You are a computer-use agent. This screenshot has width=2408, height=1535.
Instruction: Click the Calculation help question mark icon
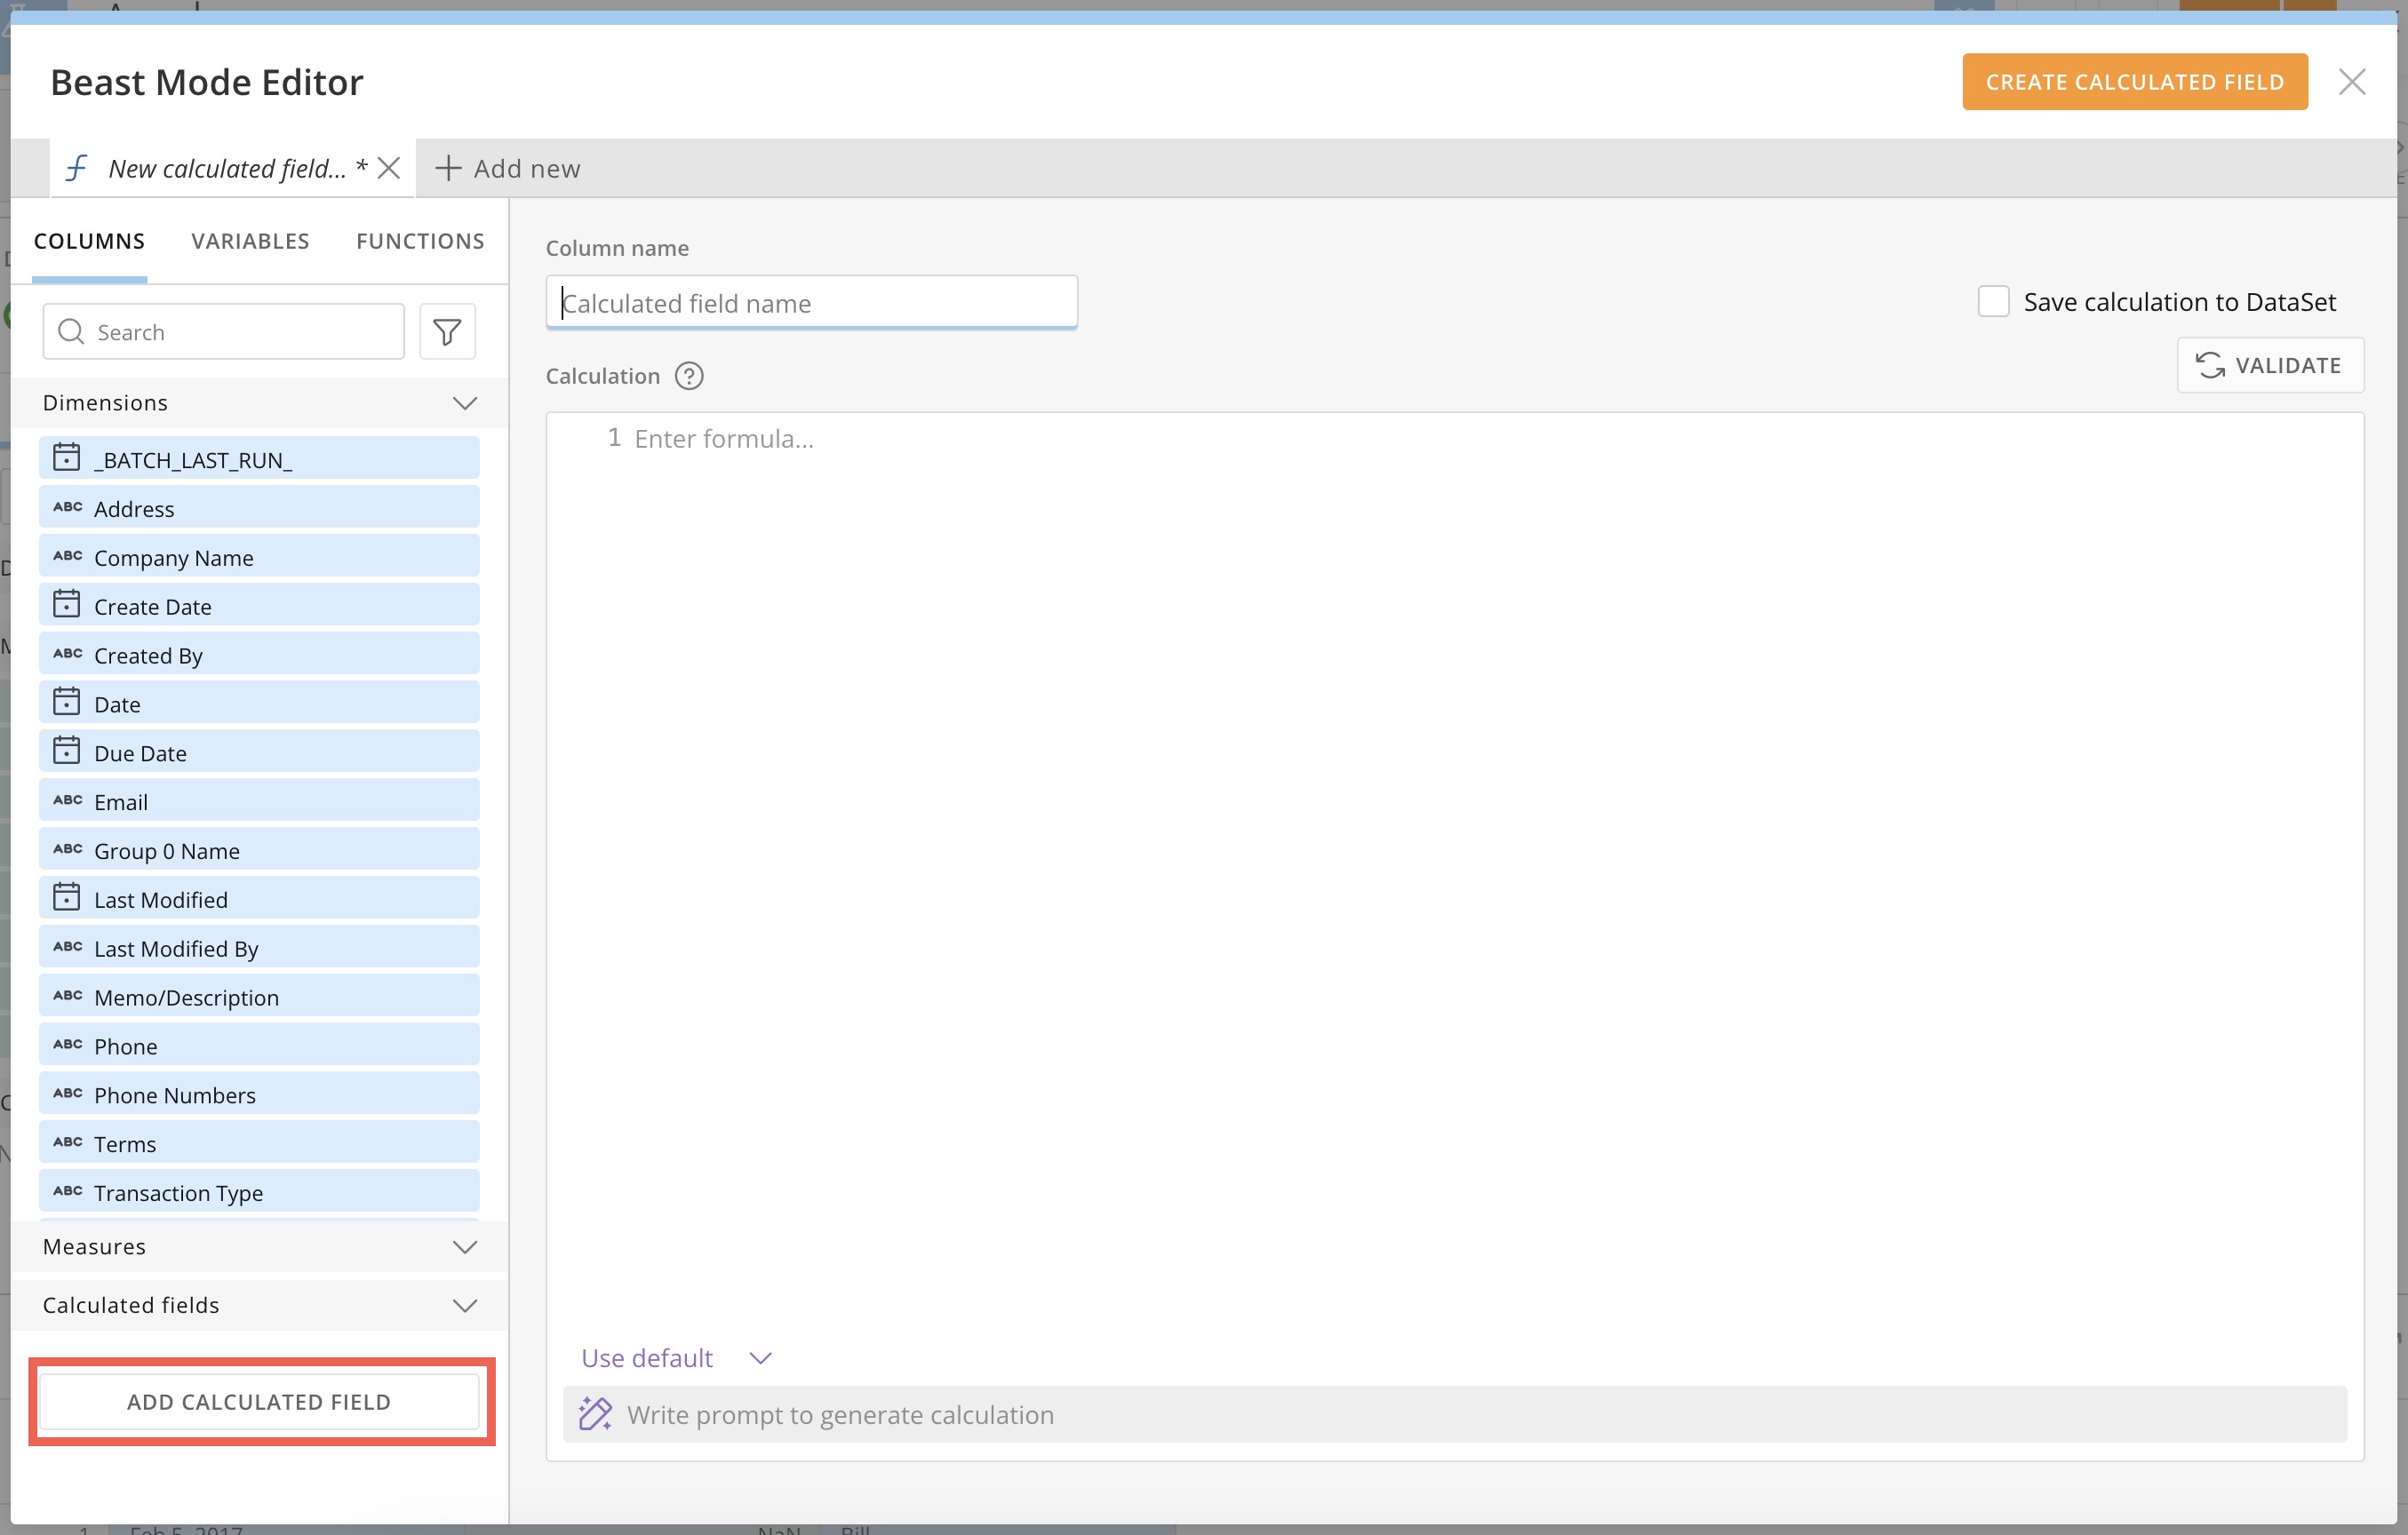click(x=689, y=376)
